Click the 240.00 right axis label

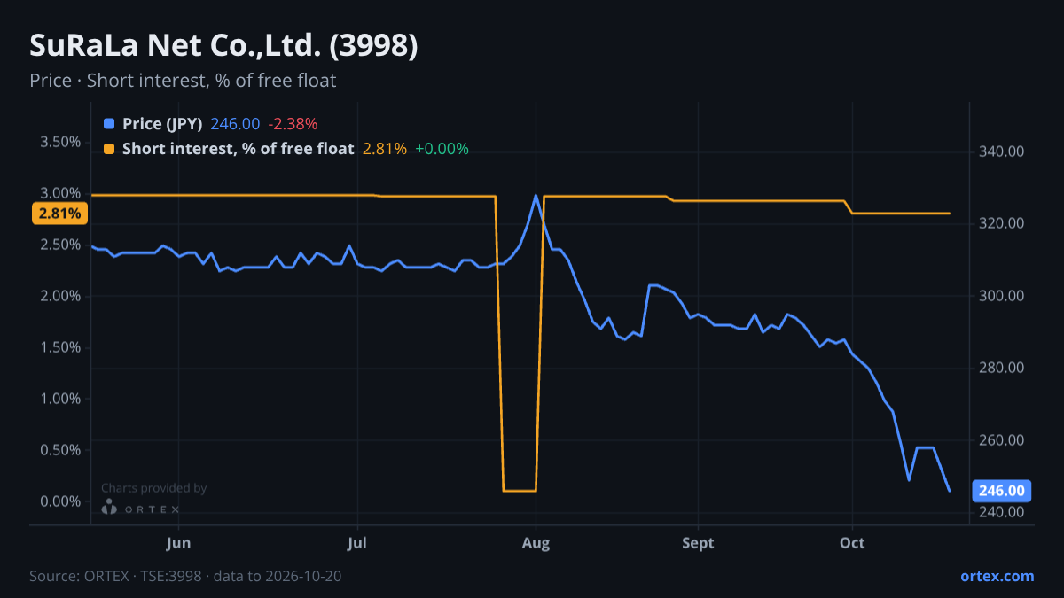tap(1003, 512)
